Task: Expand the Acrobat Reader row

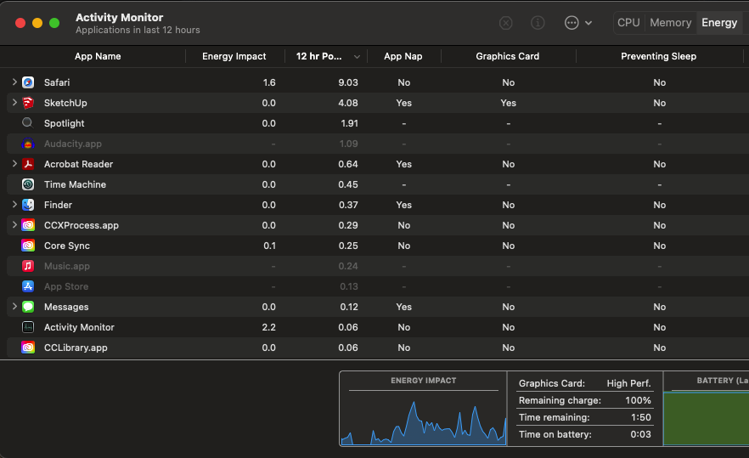Action: 14,163
